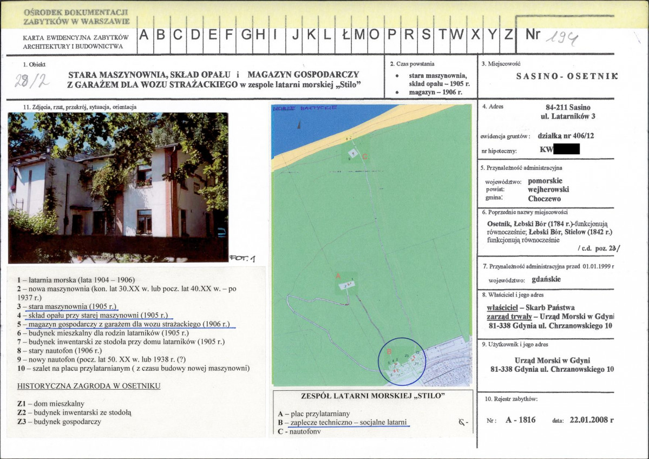Image resolution: width=649 pixels, height=459 pixels.
Task: Select index letter S in the alphabet strip
Action: point(426,35)
